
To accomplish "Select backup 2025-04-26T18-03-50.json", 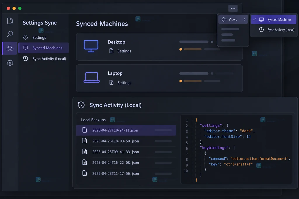I will click(x=126, y=141).
